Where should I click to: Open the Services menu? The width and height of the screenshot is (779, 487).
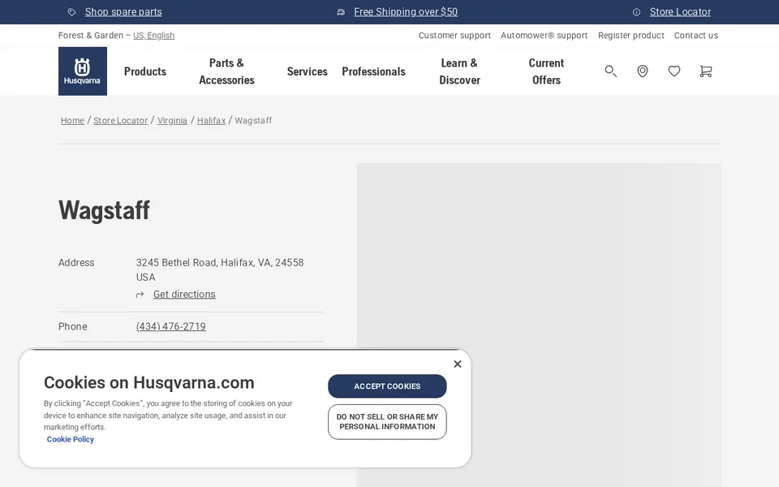tap(307, 71)
